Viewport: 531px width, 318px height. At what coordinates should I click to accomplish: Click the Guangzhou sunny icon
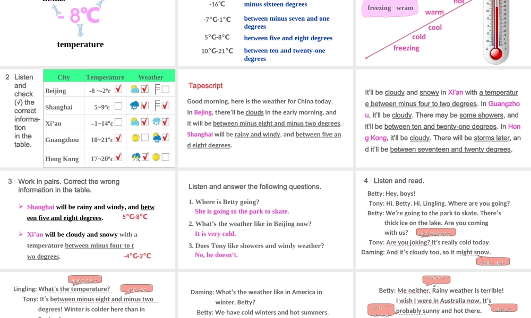point(135,138)
